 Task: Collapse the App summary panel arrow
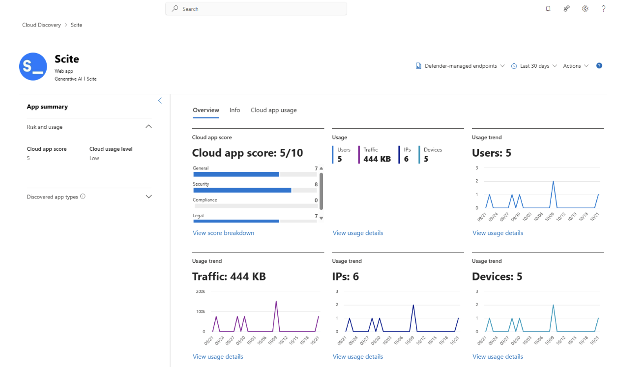pos(160,100)
